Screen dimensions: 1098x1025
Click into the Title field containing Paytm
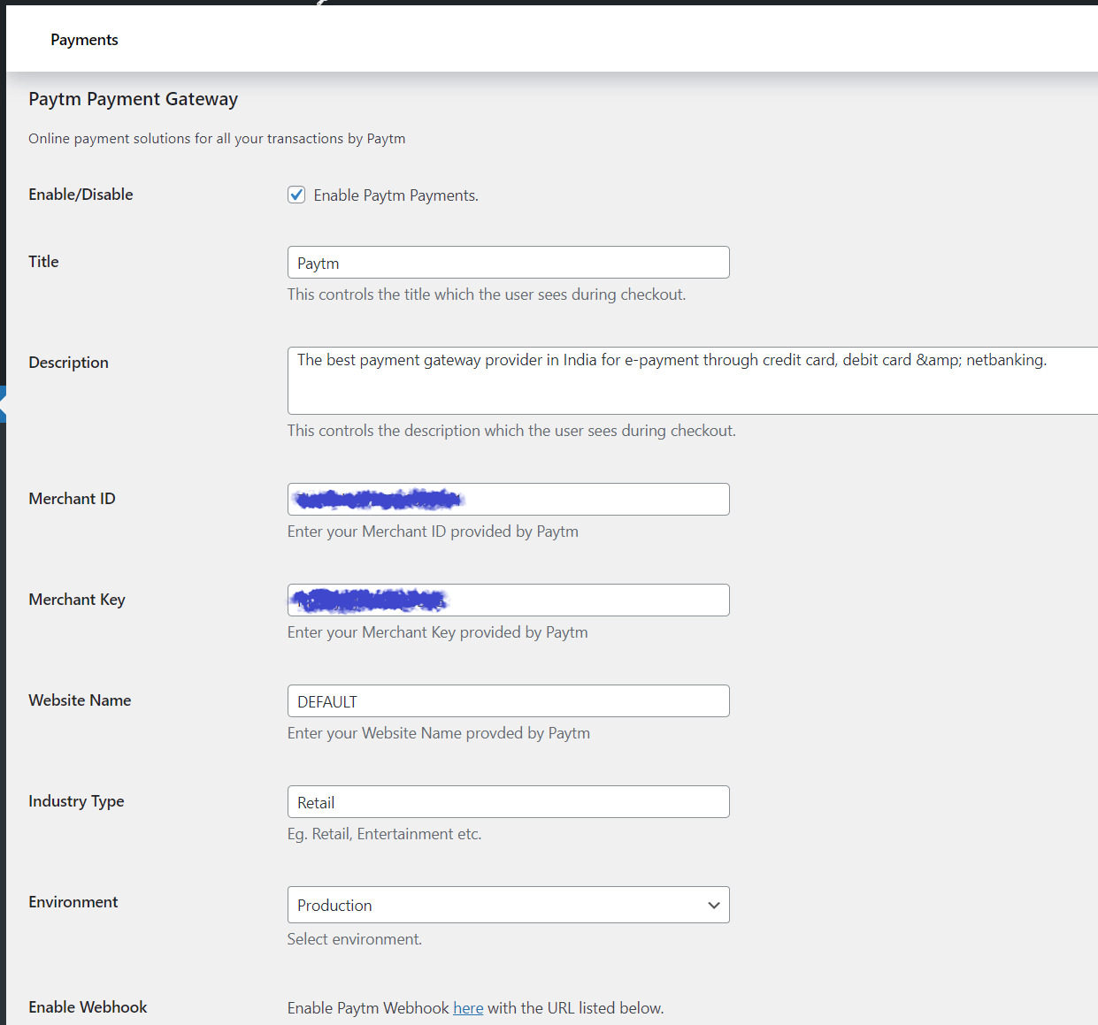tap(509, 263)
